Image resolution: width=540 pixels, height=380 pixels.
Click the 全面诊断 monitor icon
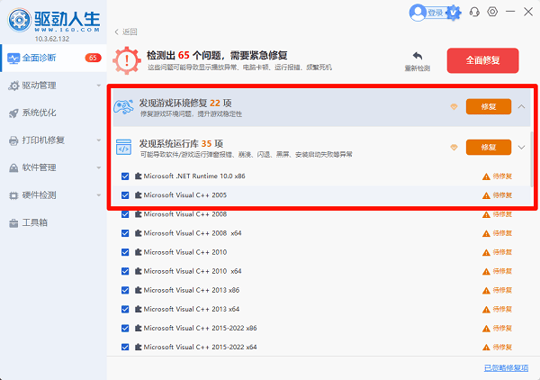pyautogui.click(x=13, y=59)
